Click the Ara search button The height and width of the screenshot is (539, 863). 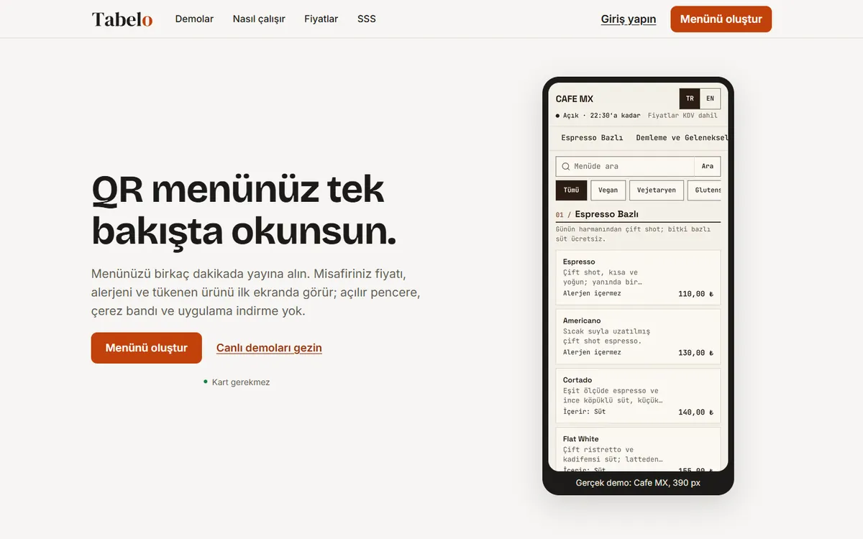[708, 166]
